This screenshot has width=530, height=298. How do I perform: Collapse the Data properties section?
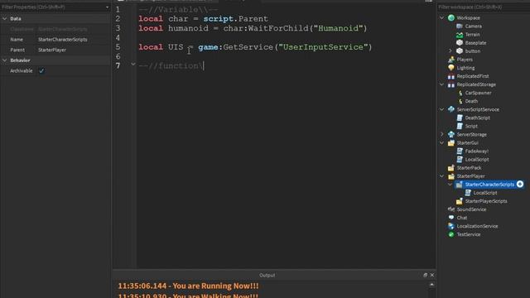coord(5,18)
